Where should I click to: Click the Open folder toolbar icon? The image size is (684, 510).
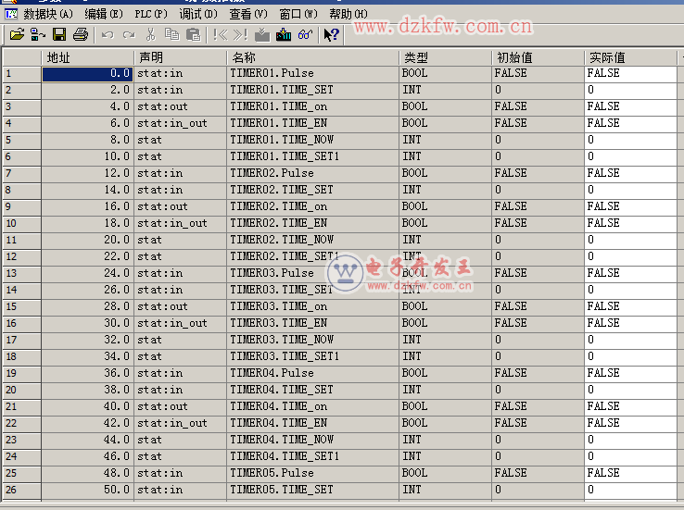pos(17,35)
